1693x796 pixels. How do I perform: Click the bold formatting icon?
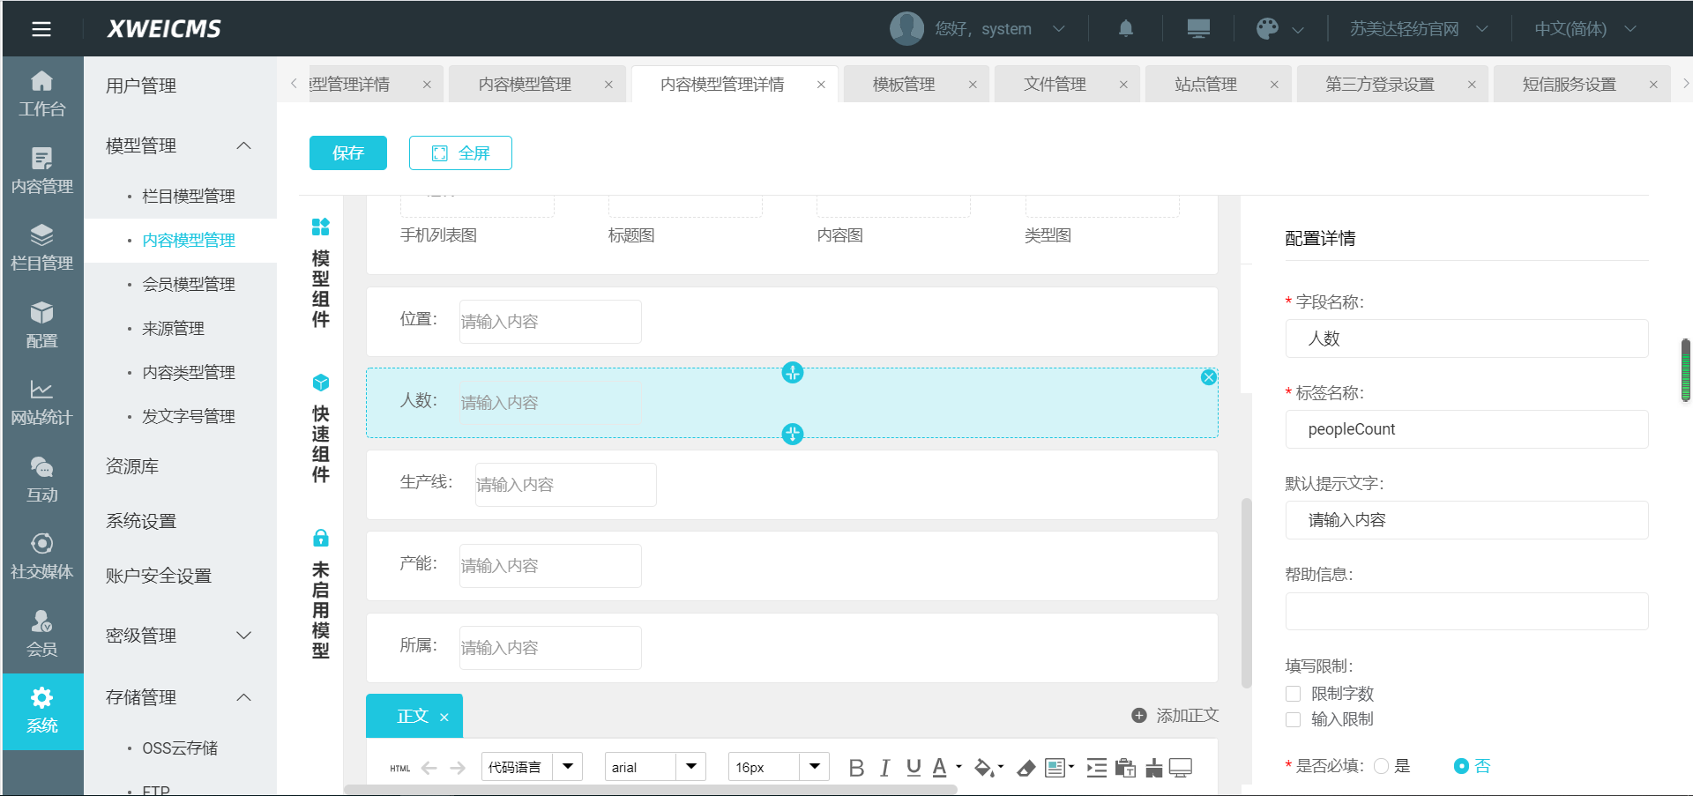[x=855, y=768]
